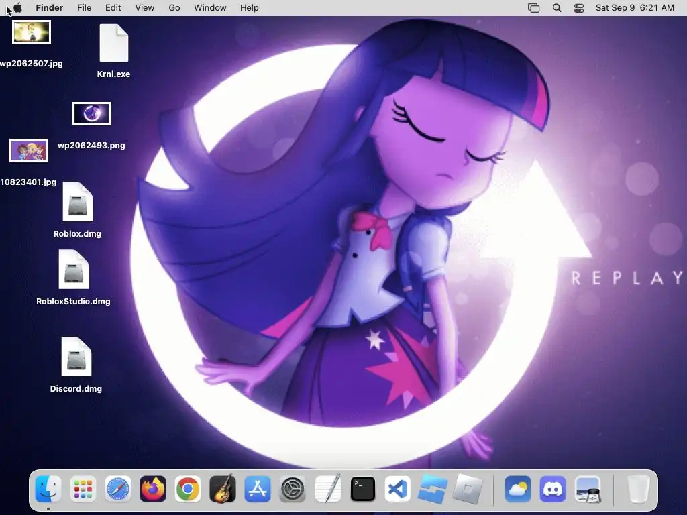
Task: Open the Weather app in the Dock
Action: click(518, 489)
